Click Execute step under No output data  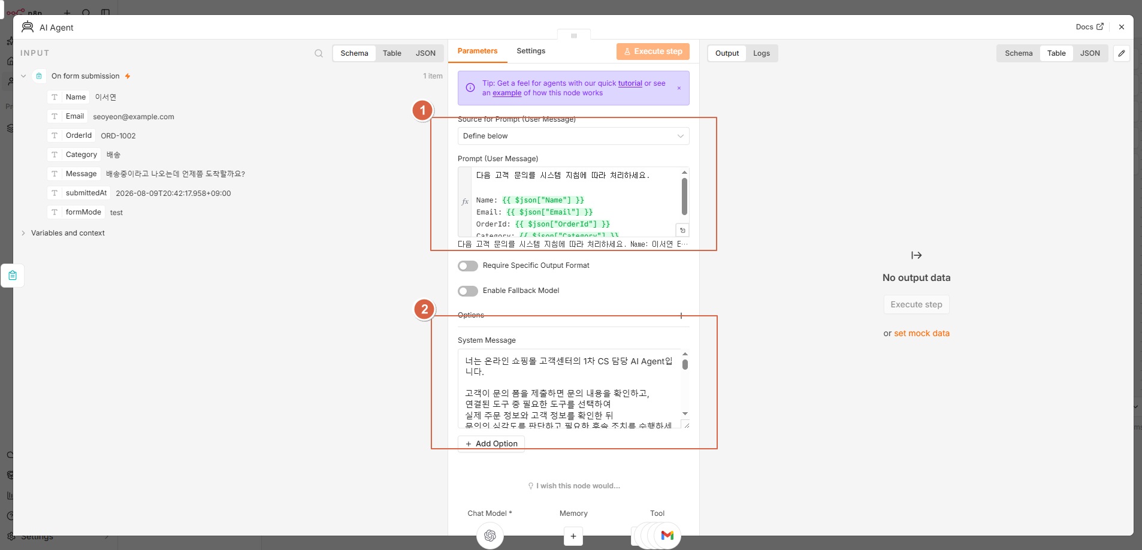[x=916, y=304]
